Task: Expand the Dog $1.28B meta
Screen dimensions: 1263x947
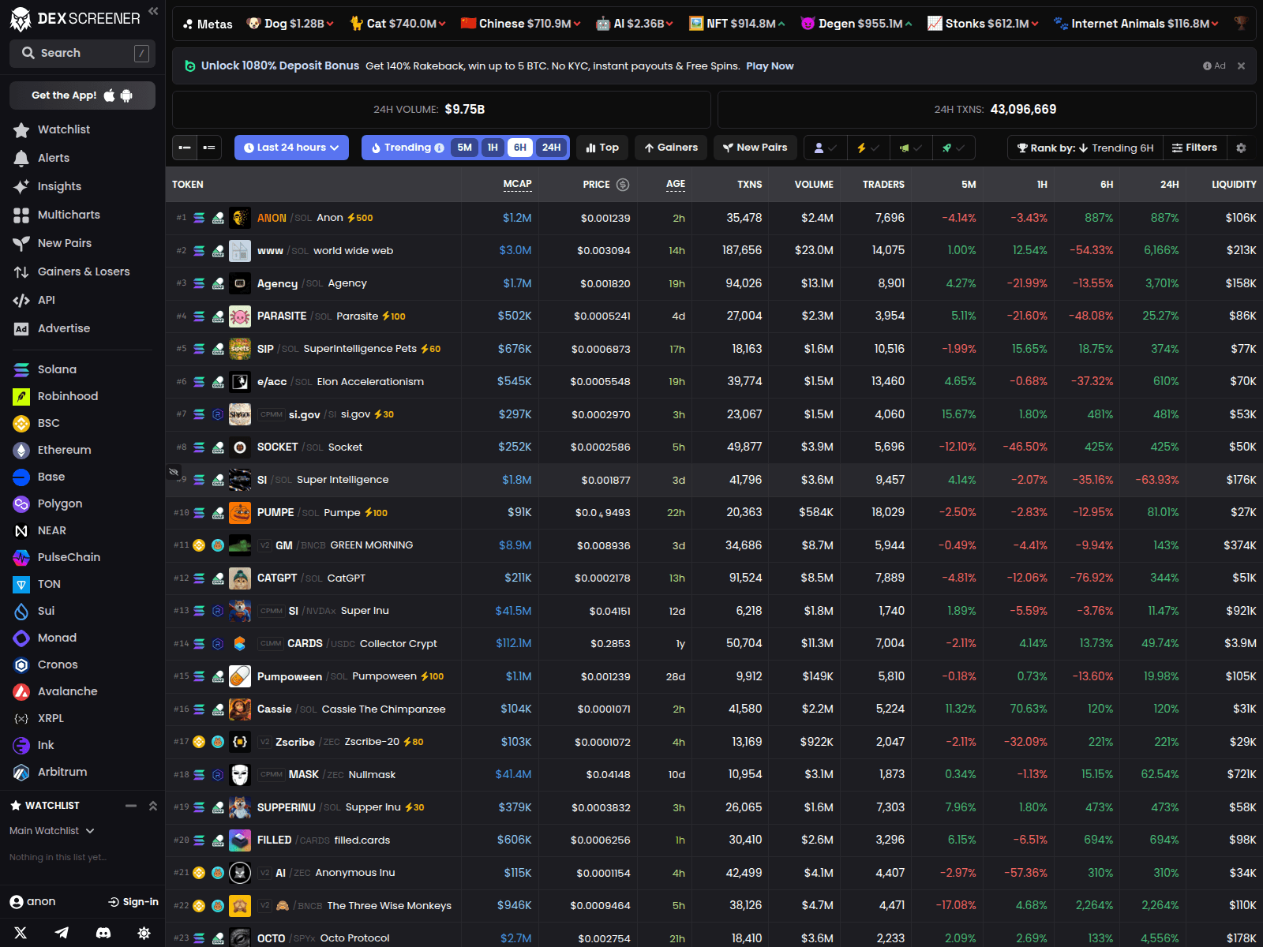Action: [x=290, y=24]
